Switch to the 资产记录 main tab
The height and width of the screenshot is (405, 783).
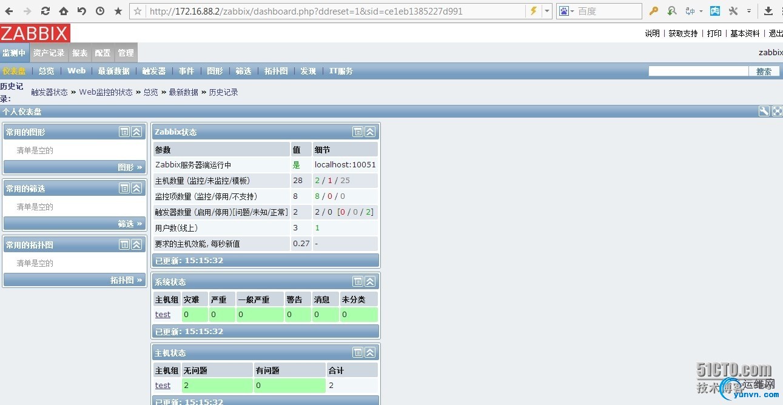49,53
